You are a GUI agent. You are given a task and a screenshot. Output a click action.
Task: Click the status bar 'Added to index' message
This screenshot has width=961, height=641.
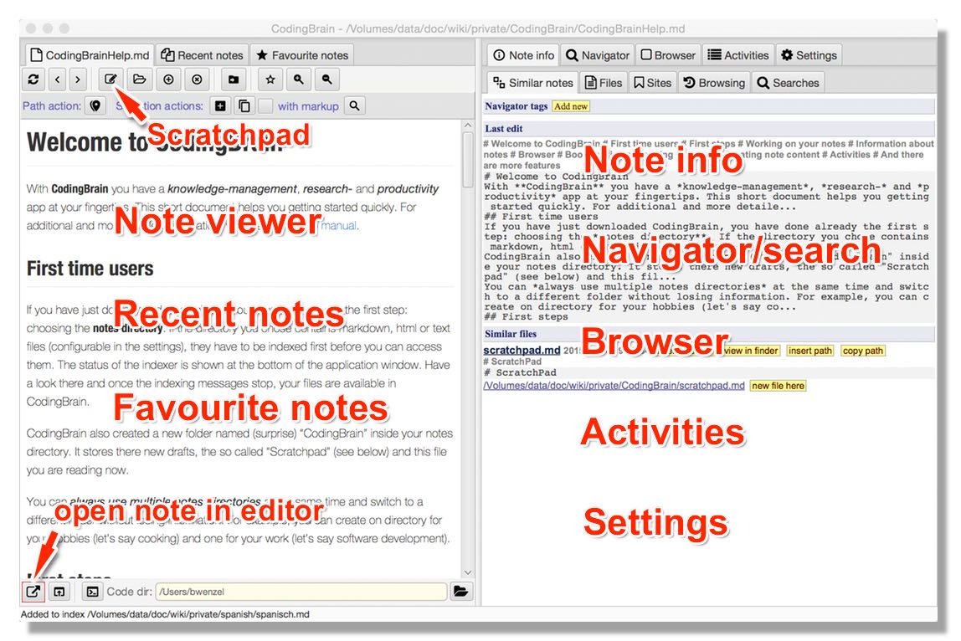pos(165,614)
